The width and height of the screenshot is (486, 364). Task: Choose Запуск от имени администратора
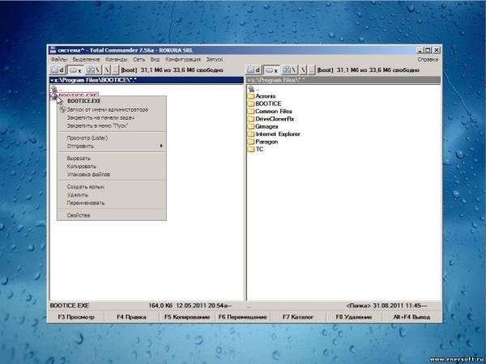[112, 109]
